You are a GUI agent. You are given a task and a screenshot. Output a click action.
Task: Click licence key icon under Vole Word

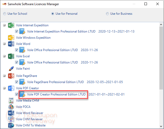(22, 50)
